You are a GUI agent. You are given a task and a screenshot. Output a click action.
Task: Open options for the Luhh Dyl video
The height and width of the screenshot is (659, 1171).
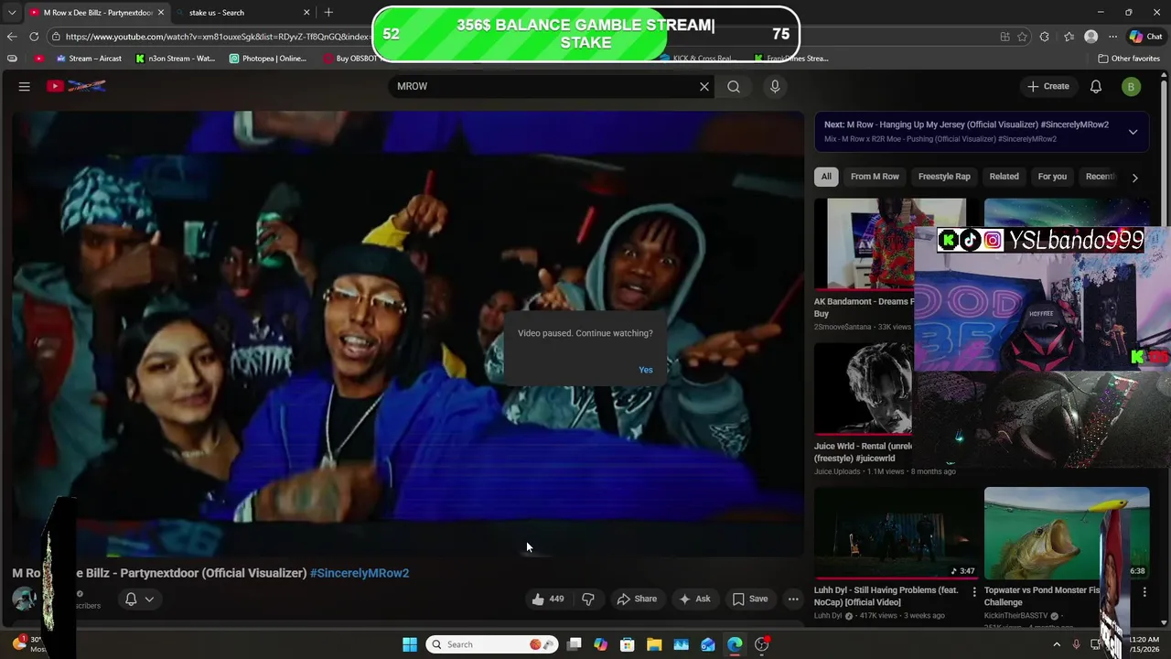(974, 592)
